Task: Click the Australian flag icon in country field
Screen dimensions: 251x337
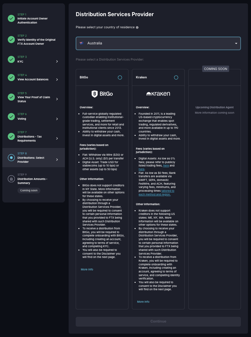Action: pyautogui.click(x=81, y=43)
